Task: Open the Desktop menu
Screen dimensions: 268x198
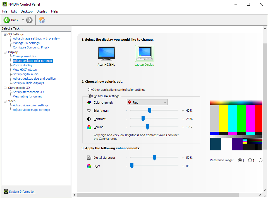Action: click(27, 11)
